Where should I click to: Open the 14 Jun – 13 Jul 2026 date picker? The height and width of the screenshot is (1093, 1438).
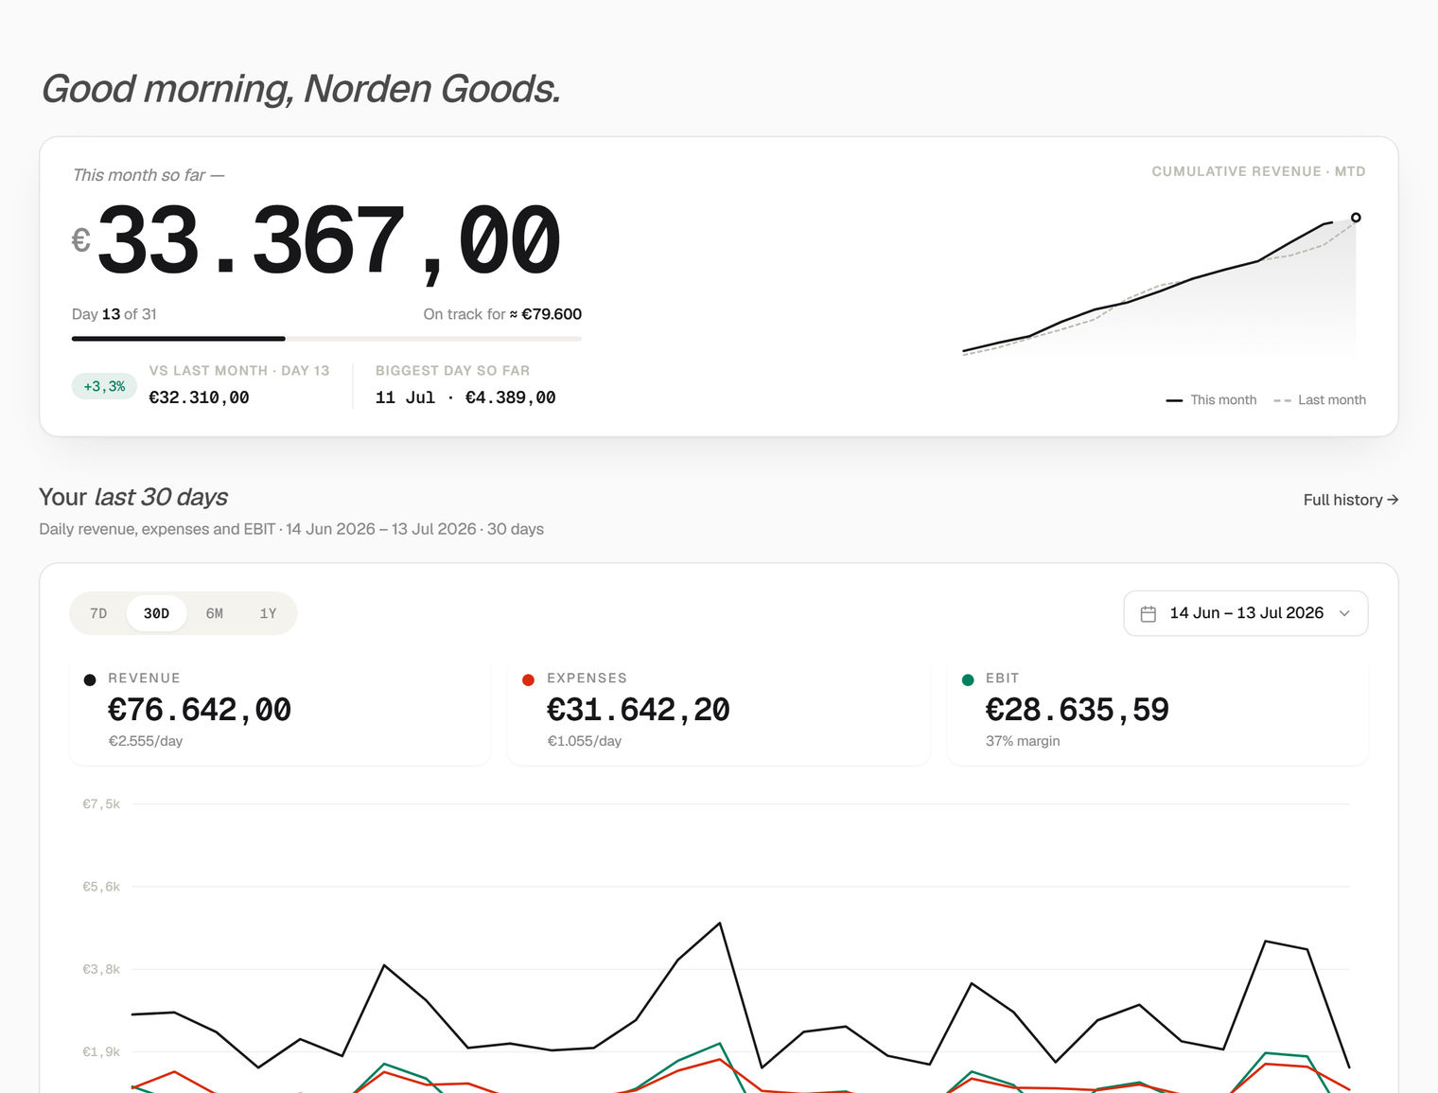pos(1246,613)
